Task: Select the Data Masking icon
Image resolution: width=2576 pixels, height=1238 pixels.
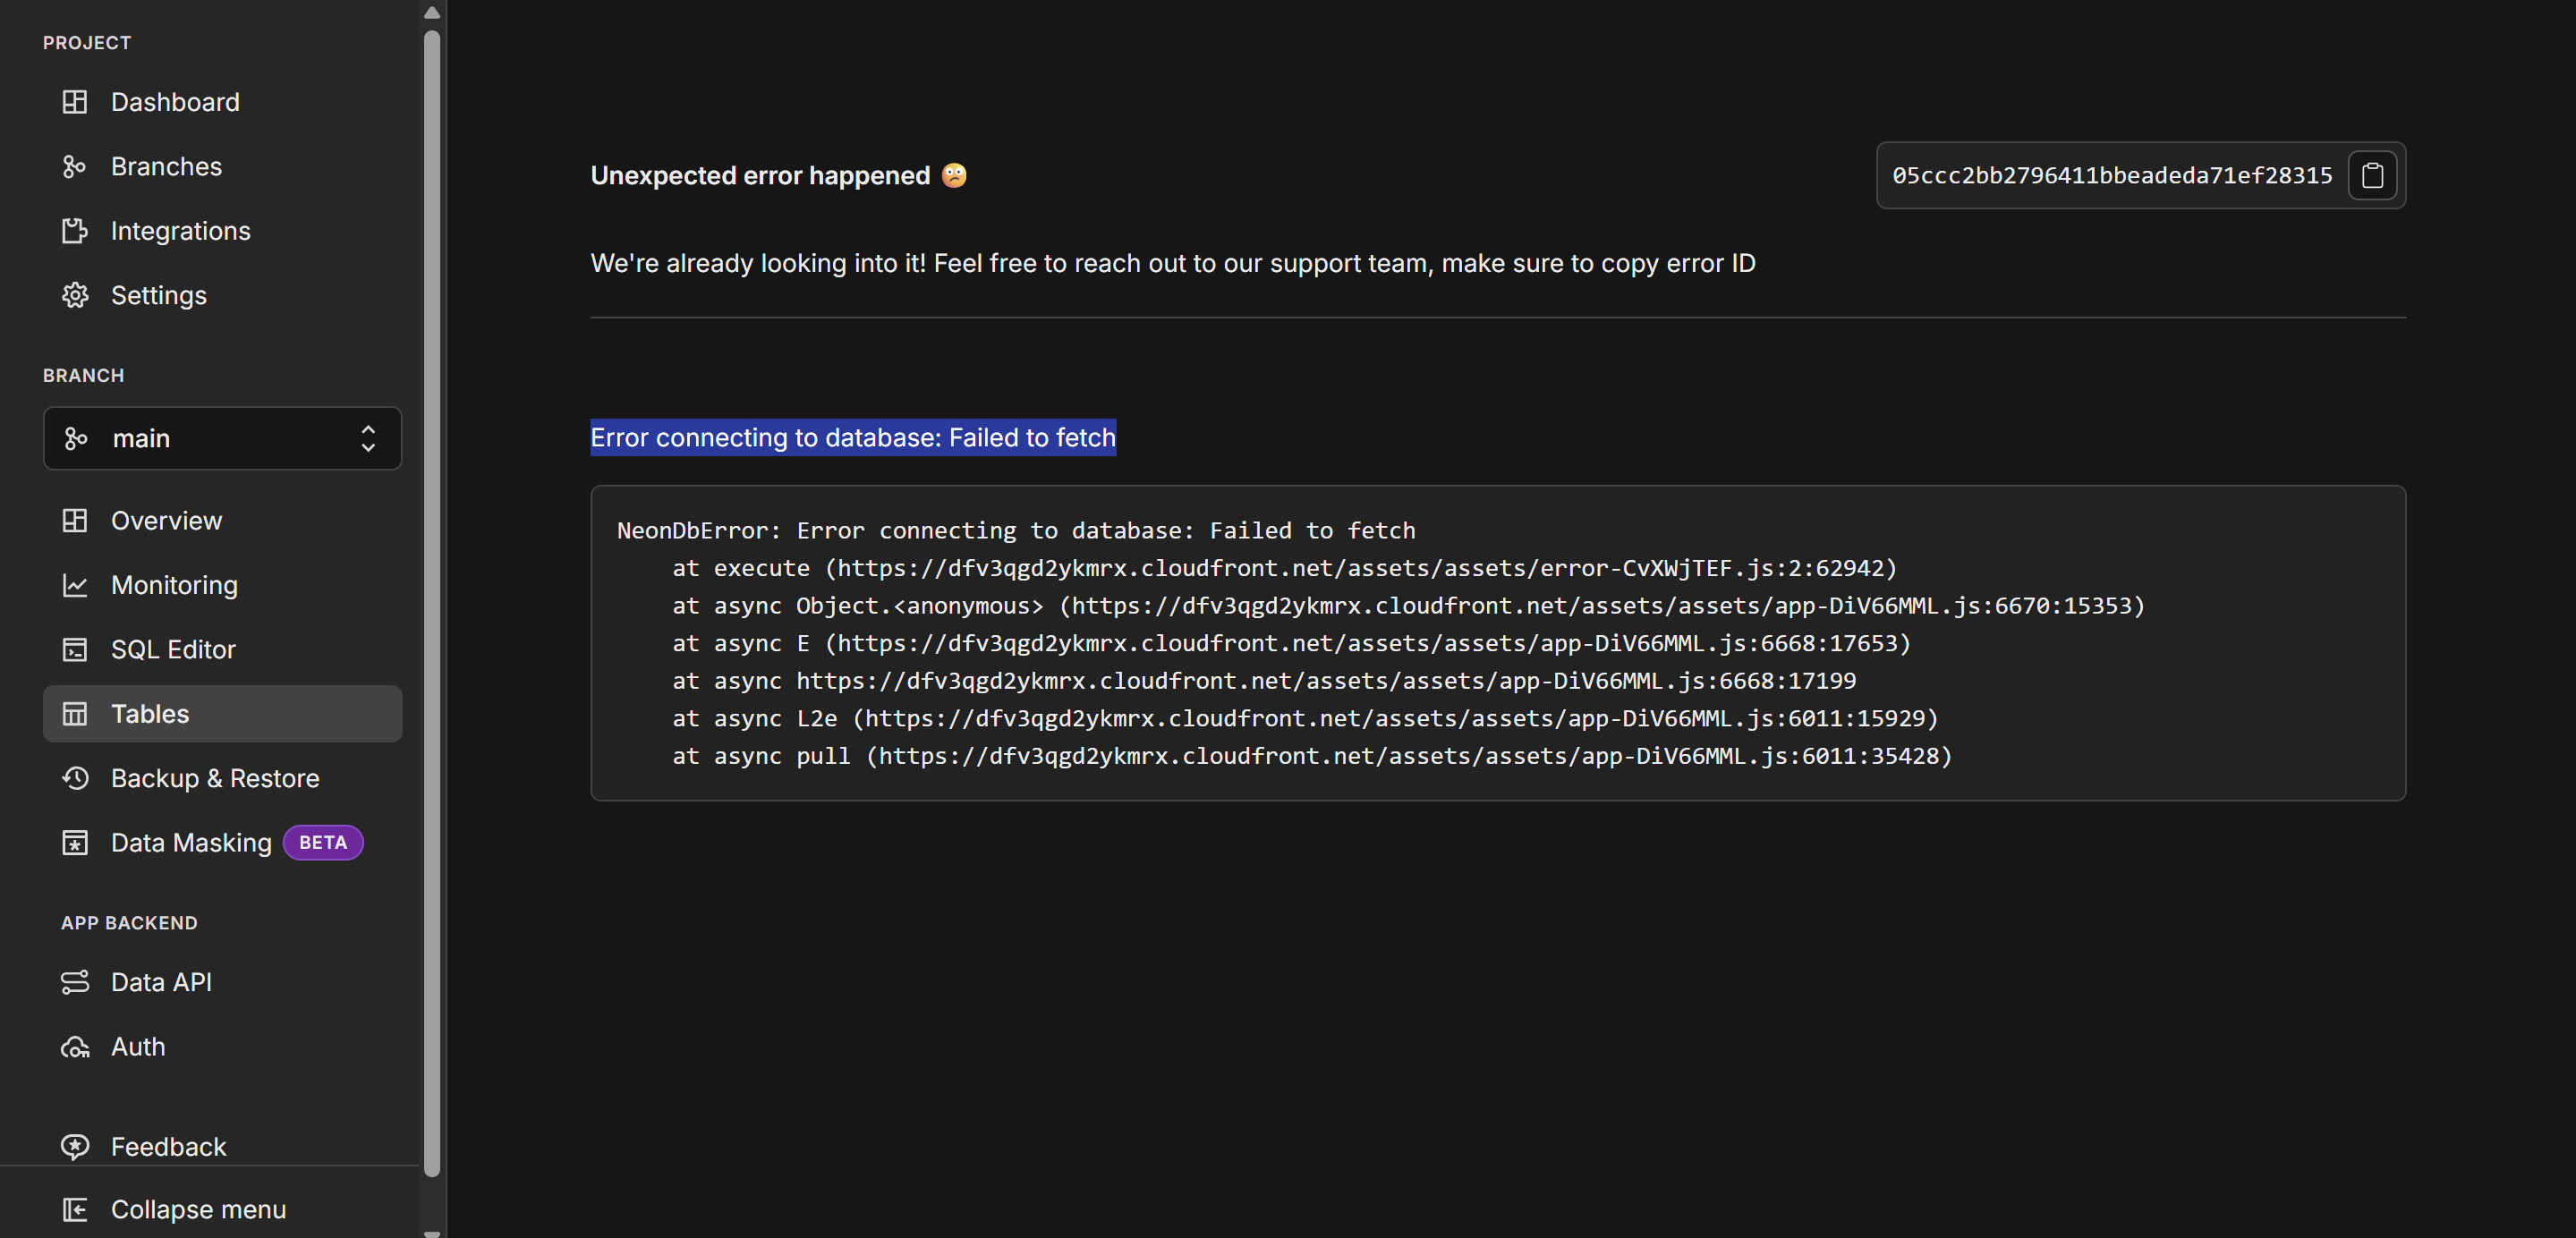Action: tap(75, 842)
